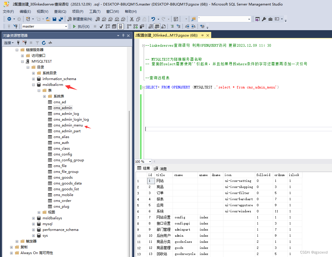
Task: Click the navigate Back arrow icon
Action: click(9, 19)
